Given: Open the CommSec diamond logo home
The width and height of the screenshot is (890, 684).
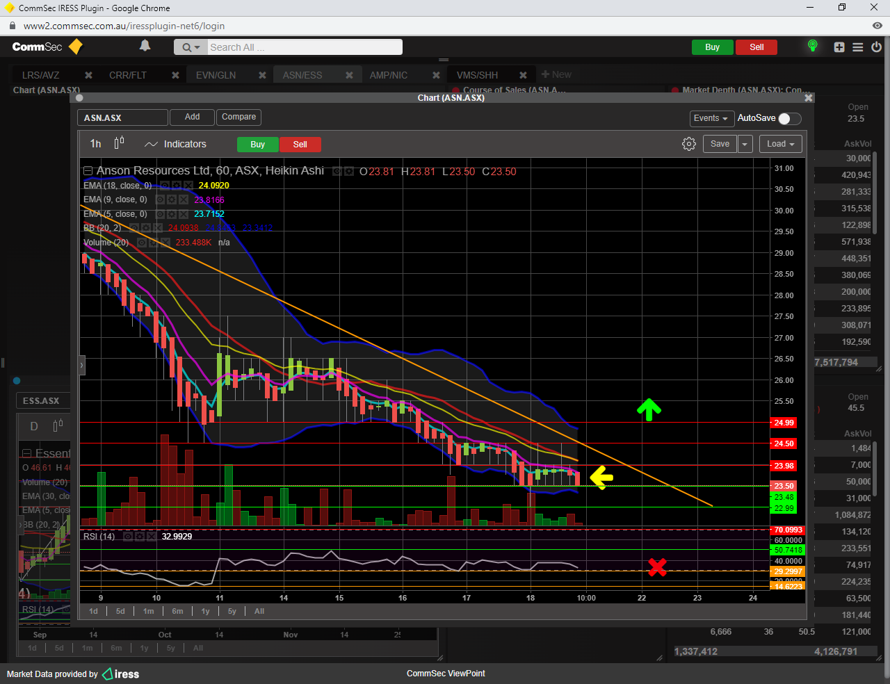Looking at the screenshot, I should 76,47.
